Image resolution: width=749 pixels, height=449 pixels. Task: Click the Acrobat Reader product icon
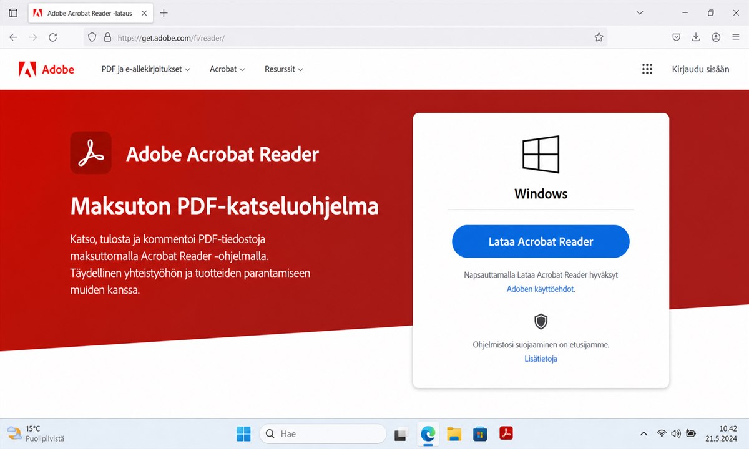tap(91, 152)
